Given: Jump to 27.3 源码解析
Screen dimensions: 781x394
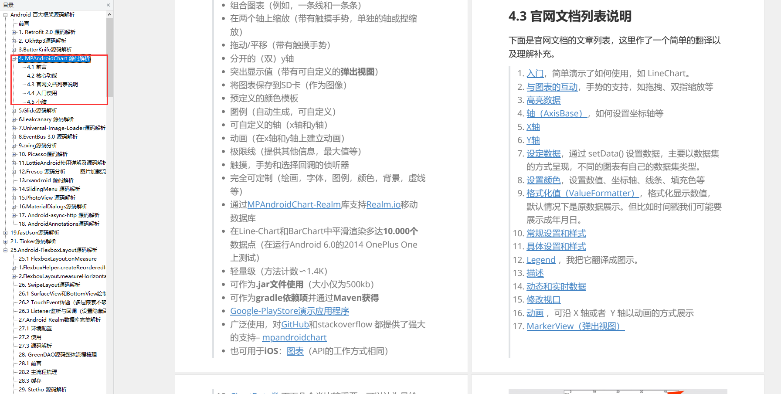Looking at the screenshot, I should [x=35, y=346].
